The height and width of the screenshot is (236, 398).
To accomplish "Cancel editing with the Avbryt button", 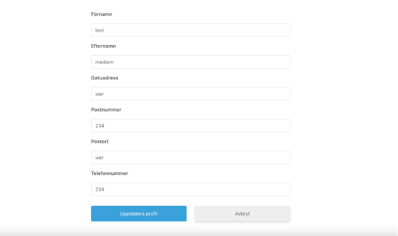I will click(242, 214).
